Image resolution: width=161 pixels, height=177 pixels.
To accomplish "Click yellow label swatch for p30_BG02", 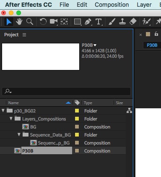I will point(77,111).
